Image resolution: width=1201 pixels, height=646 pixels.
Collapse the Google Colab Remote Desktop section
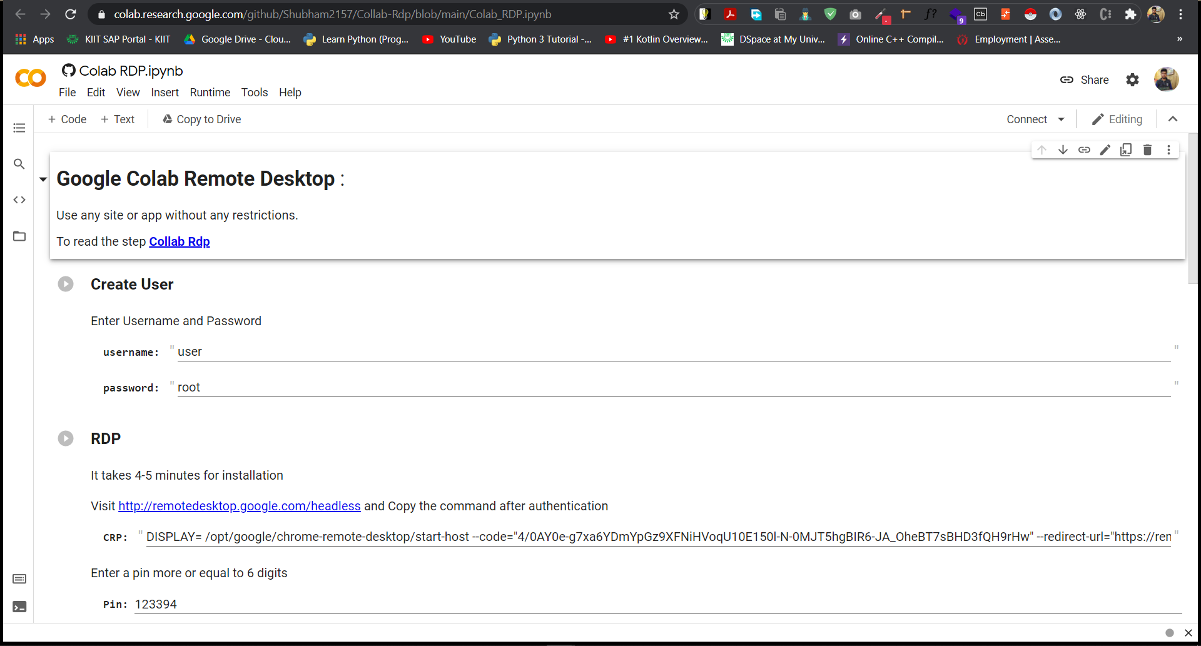tap(43, 179)
